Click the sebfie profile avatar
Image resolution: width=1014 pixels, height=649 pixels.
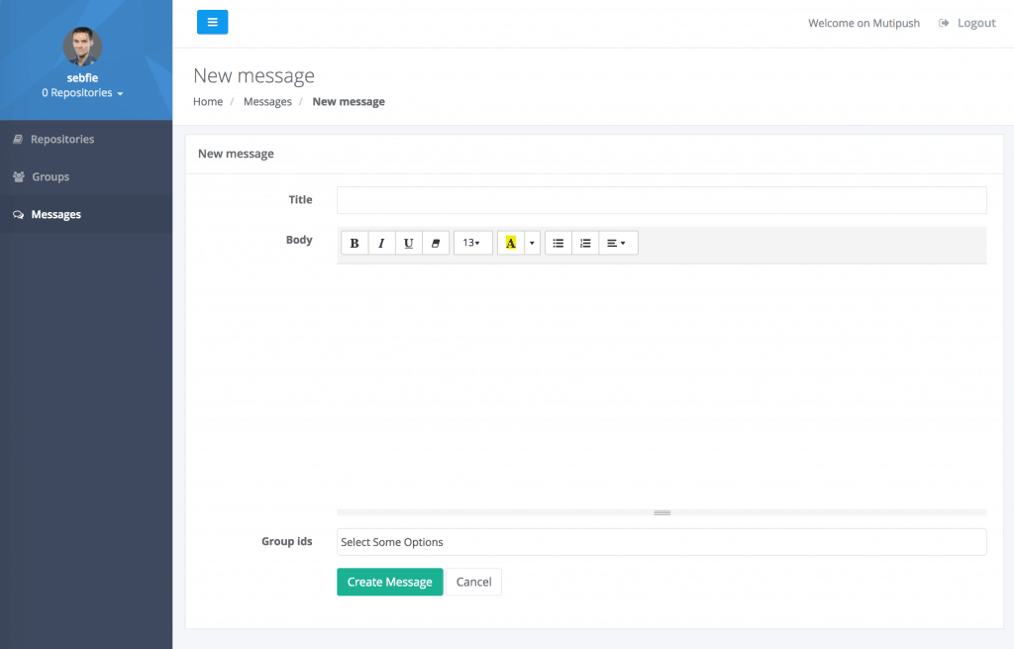(x=82, y=47)
